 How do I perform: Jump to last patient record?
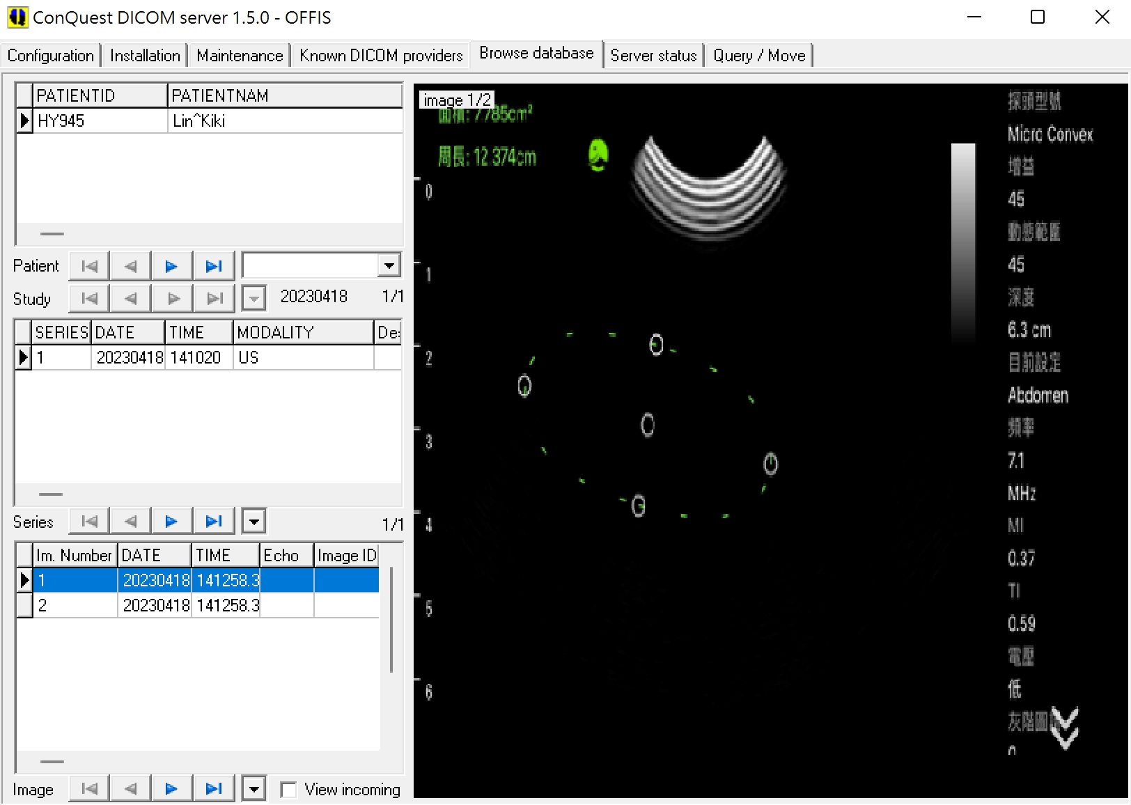click(x=214, y=266)
